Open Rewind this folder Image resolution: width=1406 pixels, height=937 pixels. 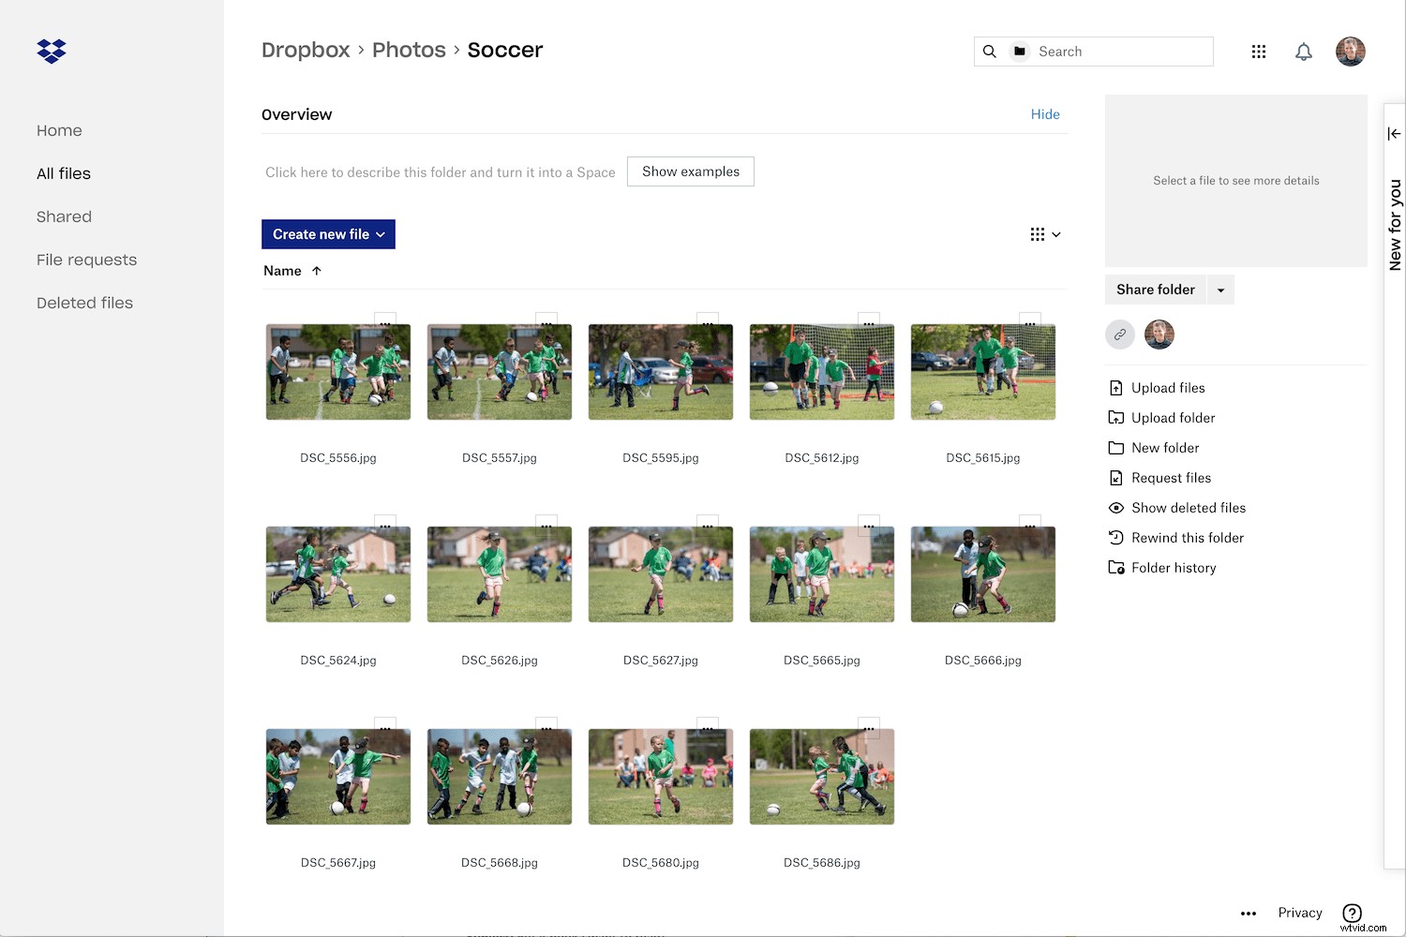[1116, 537]
